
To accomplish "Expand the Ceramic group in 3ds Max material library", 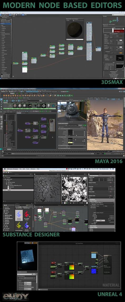I will coord(6,35).
